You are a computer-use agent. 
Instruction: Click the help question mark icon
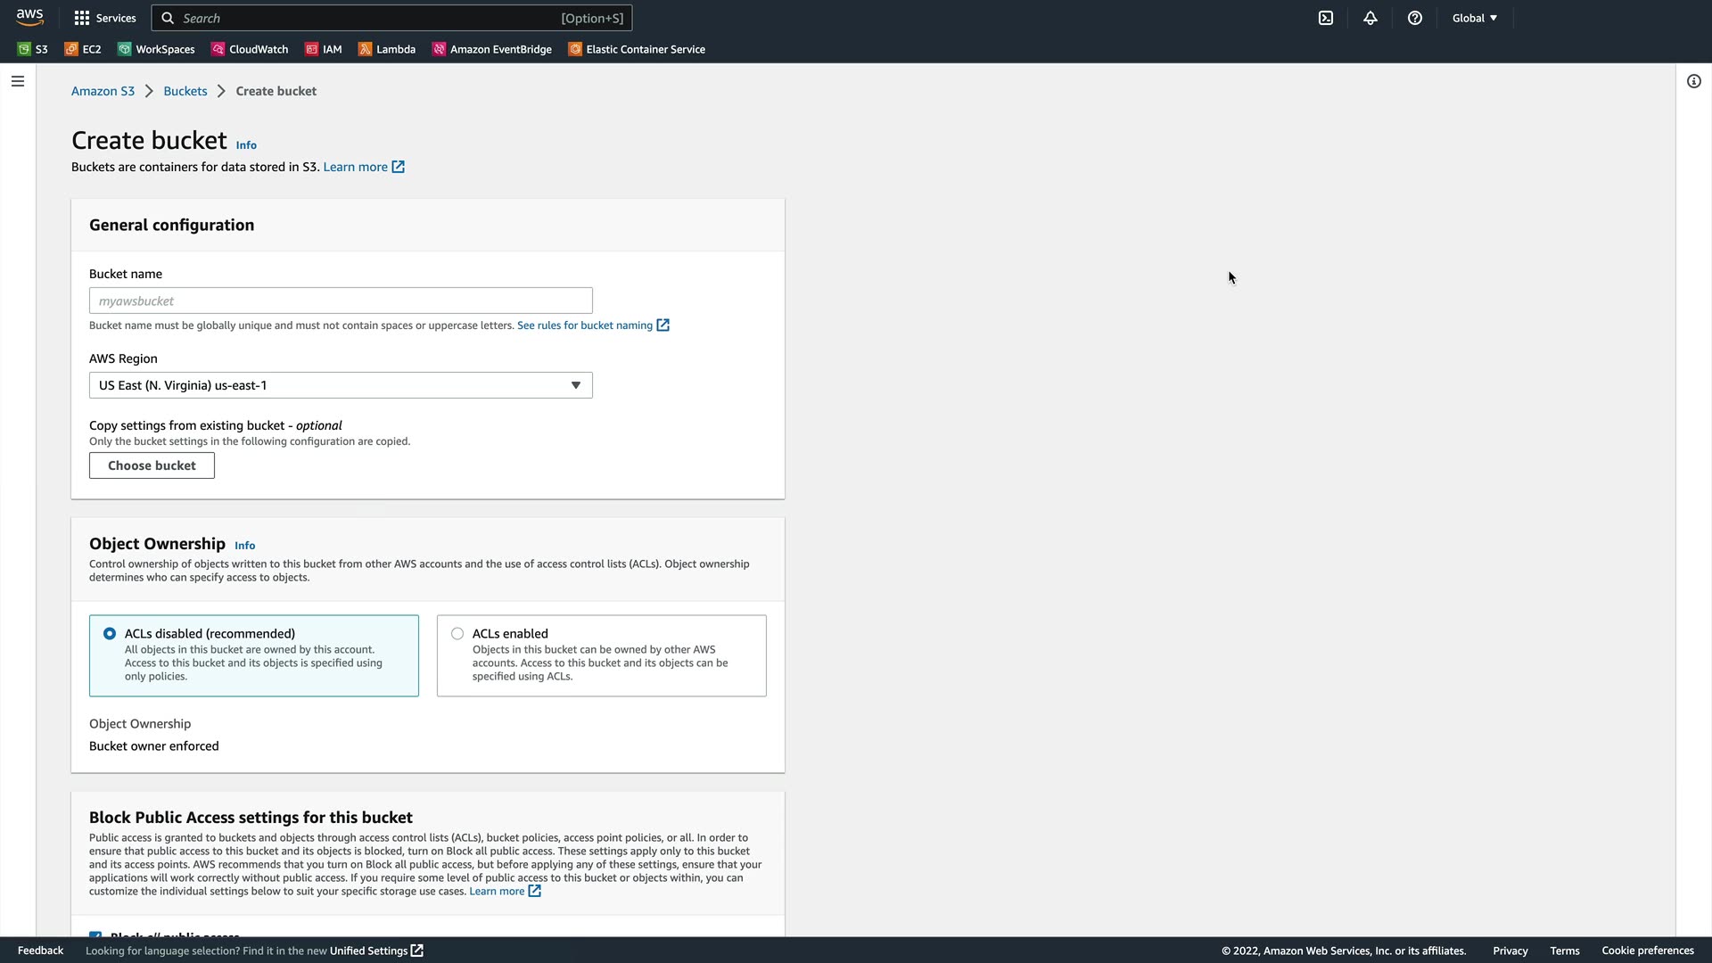click(1415, 18)
